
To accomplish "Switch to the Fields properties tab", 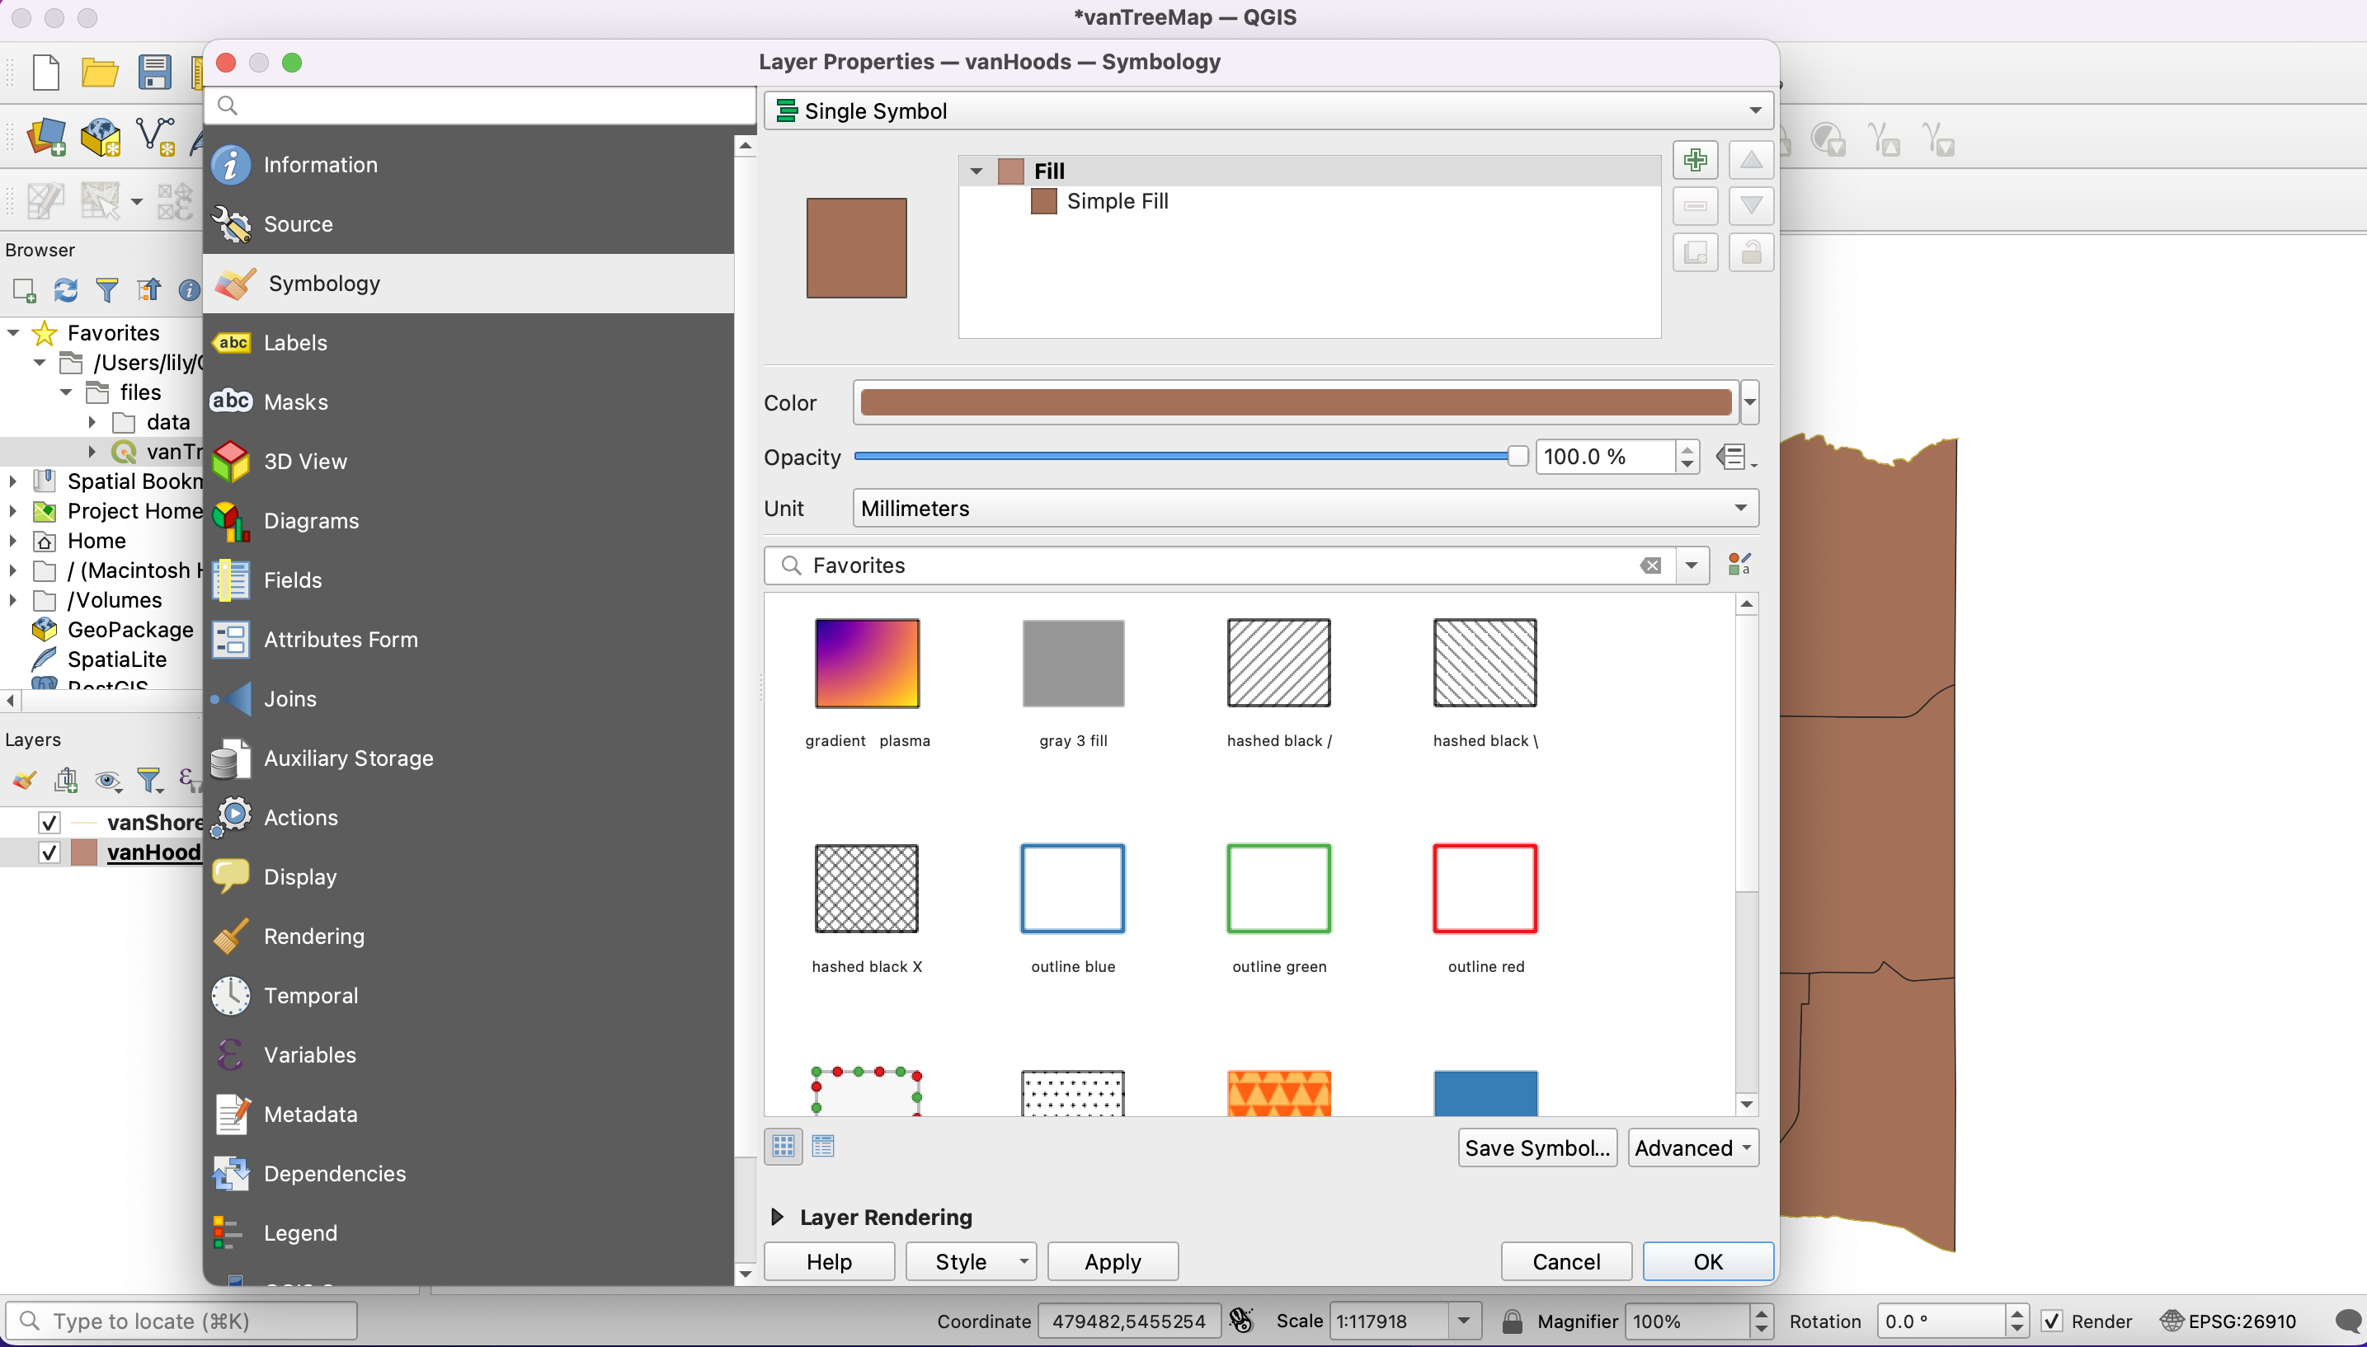I will pyautogui.click(x=293, y=580).
